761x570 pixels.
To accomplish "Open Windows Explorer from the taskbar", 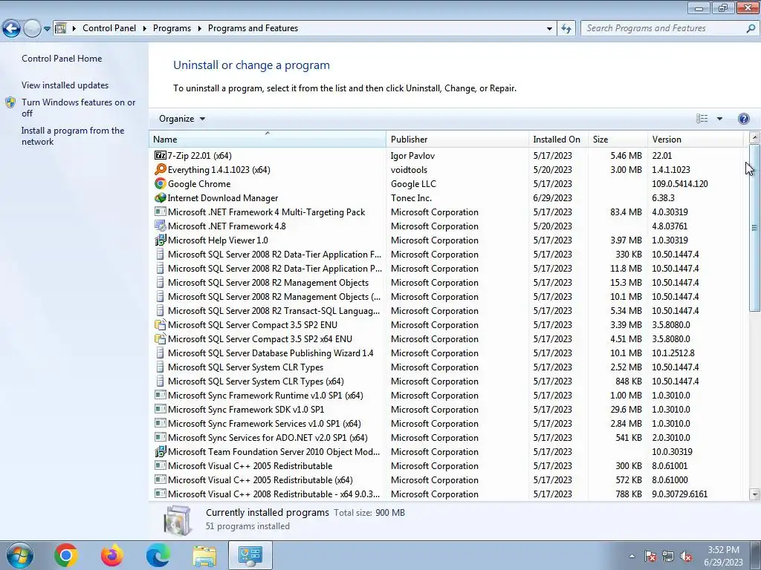I will click(x=204, y=555).
